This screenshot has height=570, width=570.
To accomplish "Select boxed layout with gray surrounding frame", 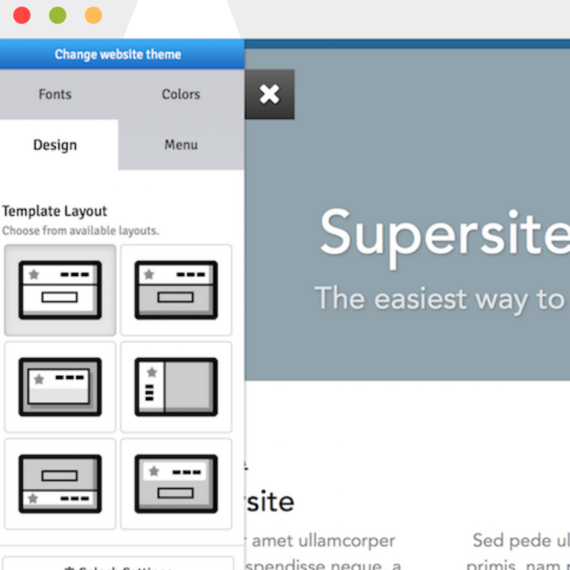I will click(60, 387).
